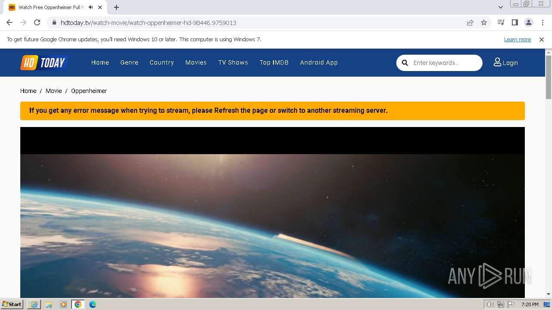This screenshot has height=310, width=552.
Task: Open Windows Media Player from taskbar
Action: (63, 304)
